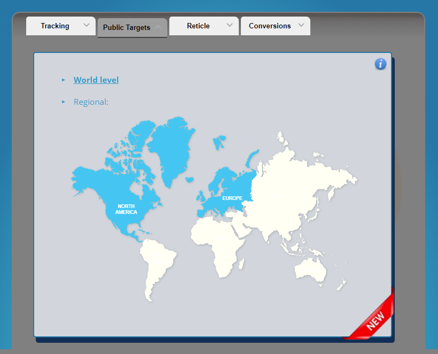438x354 pixels.
Task: Click South America on the map
Action: [155, 263]
